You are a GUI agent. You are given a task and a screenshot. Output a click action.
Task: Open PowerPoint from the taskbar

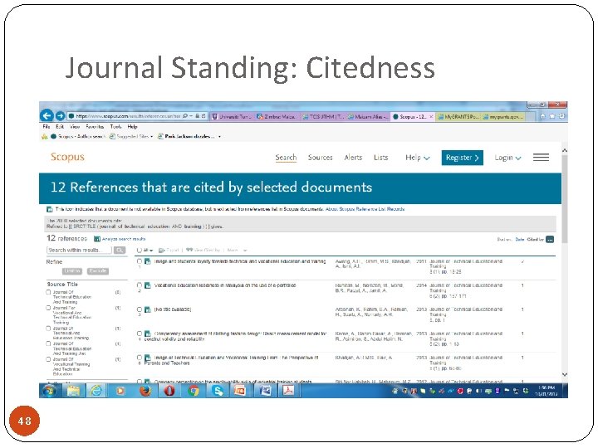[x=240, y=391]
